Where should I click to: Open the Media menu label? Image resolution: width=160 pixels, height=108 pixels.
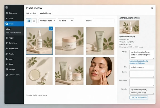(11, 24)
